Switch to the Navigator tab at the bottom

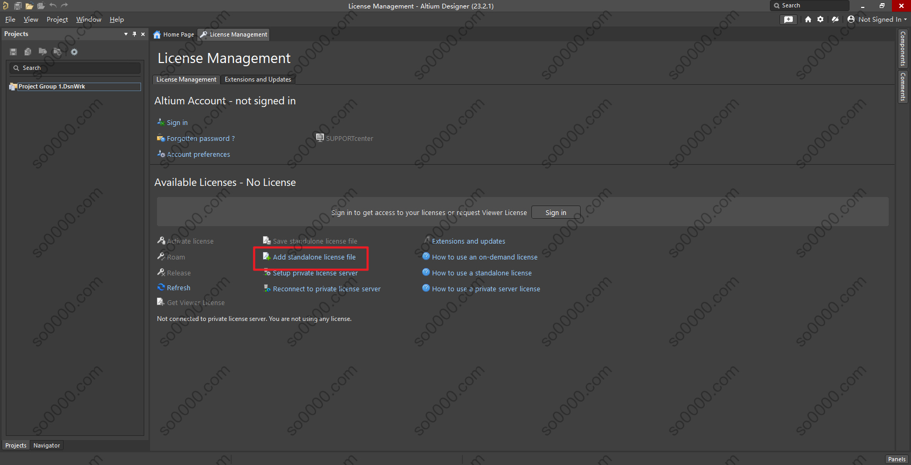pyautogui.click(x=47, y=445)
